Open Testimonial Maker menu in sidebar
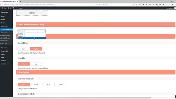The height and width of the screenshot is (99, 176). (6, 29)
